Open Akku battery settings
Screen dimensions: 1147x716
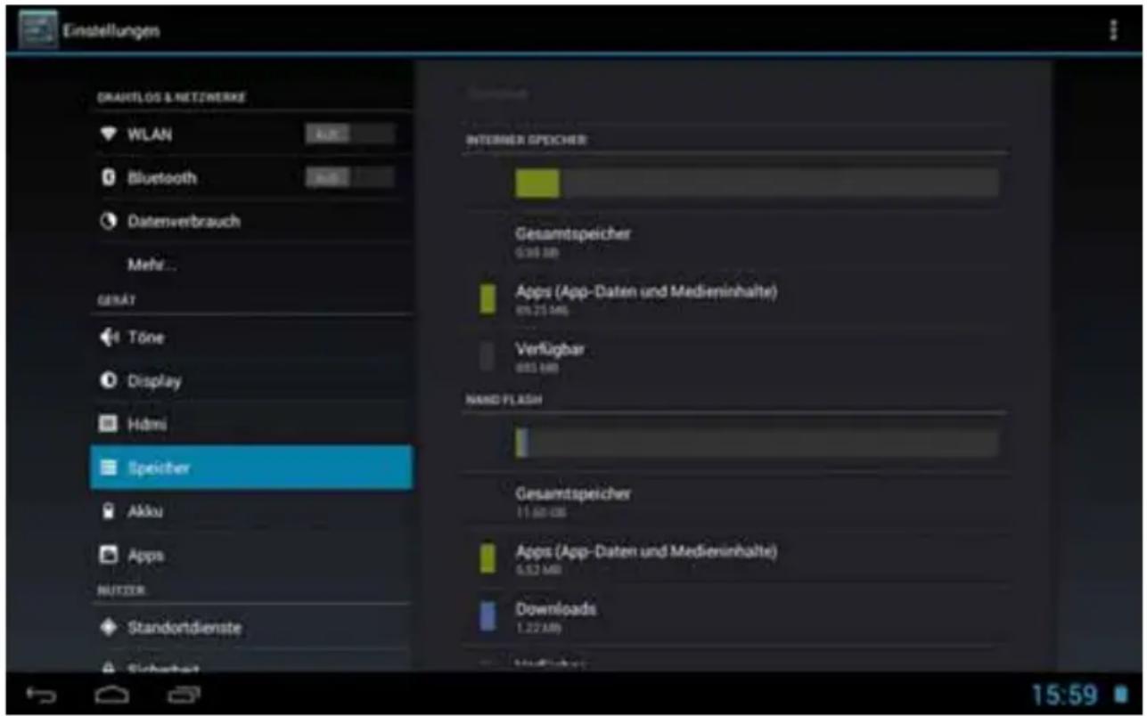tap(251, 511)
